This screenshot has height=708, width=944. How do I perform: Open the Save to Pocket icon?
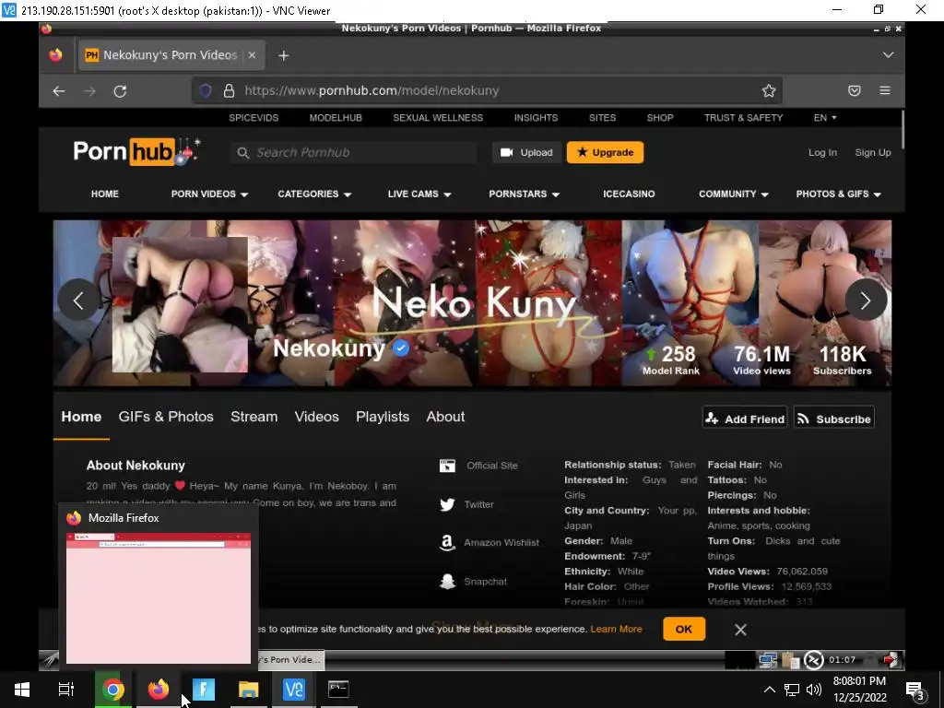coord(854,91)
